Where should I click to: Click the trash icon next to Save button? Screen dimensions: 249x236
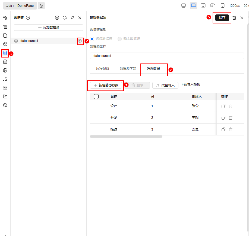pos(234,18)
